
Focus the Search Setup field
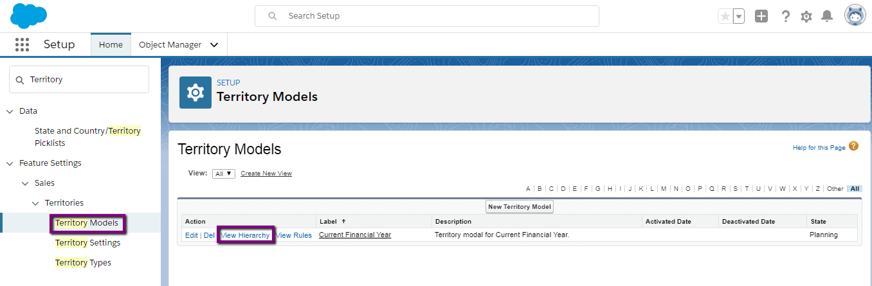pos(427,16)
